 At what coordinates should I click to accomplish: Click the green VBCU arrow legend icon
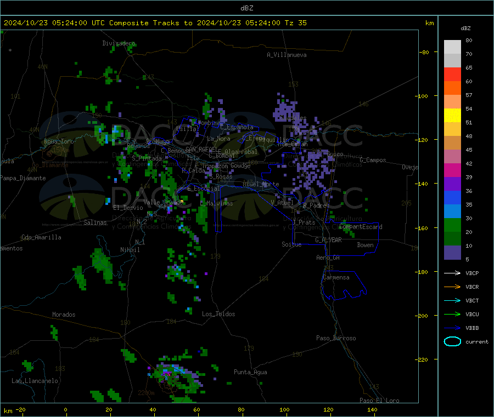(x=452, y=314)
